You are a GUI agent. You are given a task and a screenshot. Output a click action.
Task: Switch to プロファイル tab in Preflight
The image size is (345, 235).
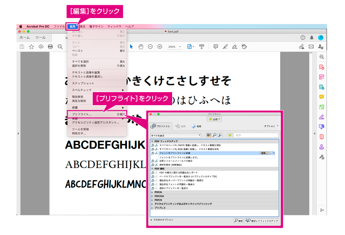pos(160,126)
